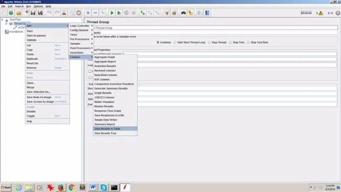
Task: Expand the Post Processors submenu
Action: pos(81,48)
